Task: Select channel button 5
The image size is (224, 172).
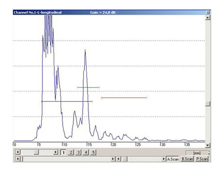Action: 93,152
